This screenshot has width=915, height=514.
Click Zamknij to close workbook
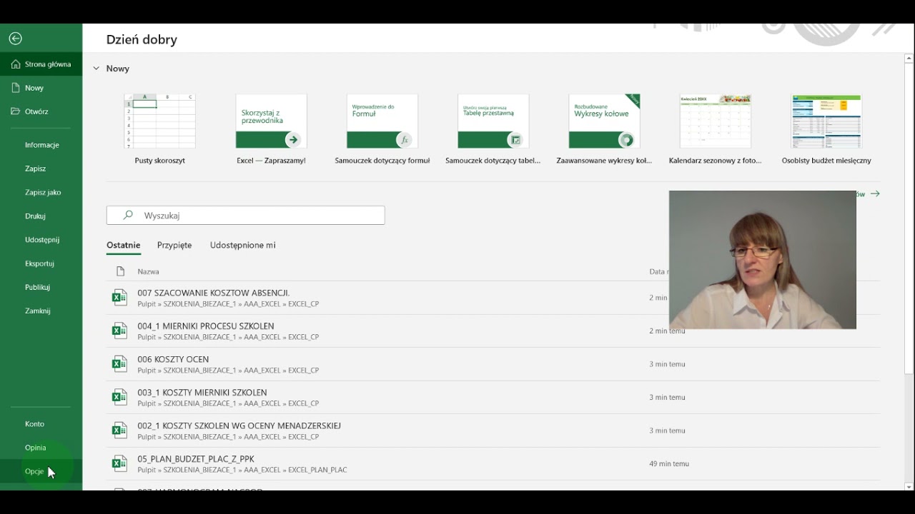(x=41, y=311)
